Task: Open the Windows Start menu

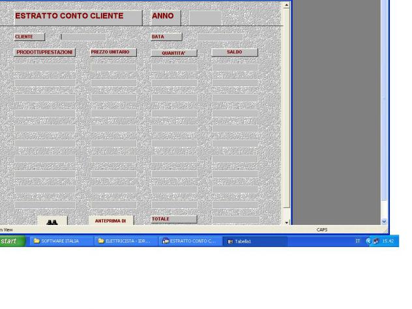Action: 12,241
